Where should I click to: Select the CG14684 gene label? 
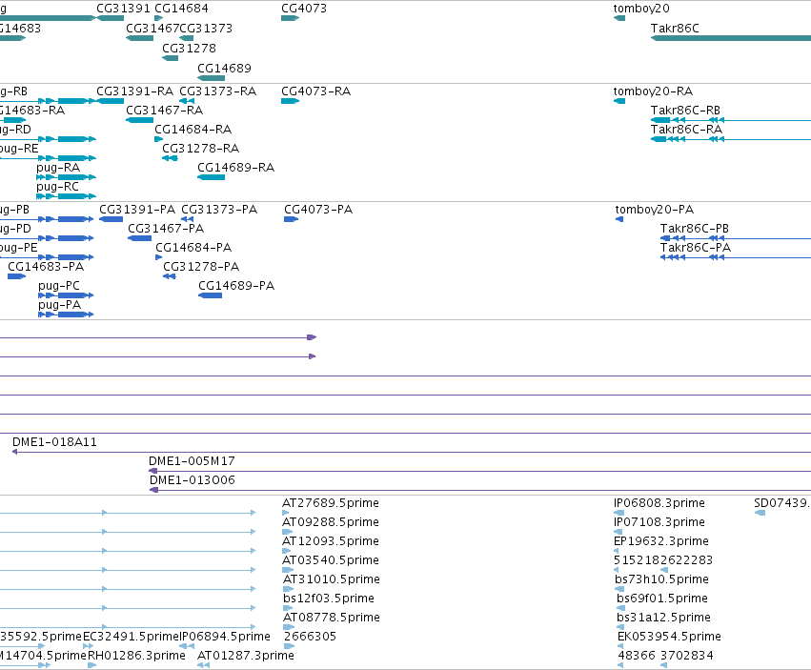coord(181,9)
